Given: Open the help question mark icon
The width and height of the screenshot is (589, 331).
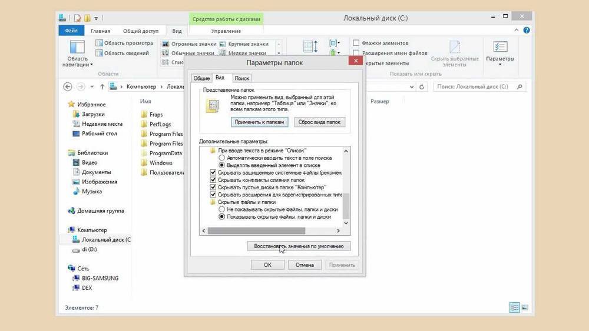Looking at the screenshot, I should (x=527, y=31).
